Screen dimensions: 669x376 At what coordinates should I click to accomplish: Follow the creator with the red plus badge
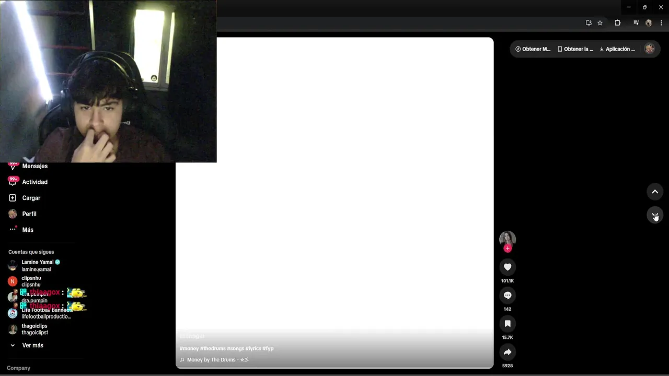coord(507,249)
